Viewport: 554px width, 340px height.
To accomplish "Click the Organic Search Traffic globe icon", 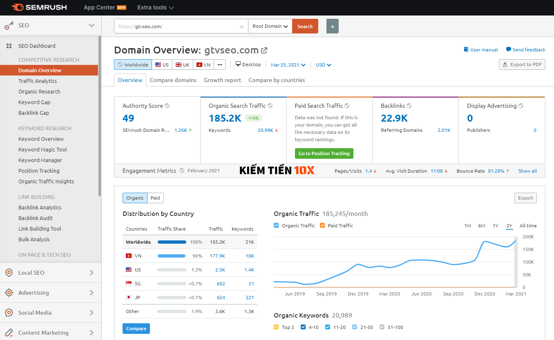I will [x=270, y=106].
